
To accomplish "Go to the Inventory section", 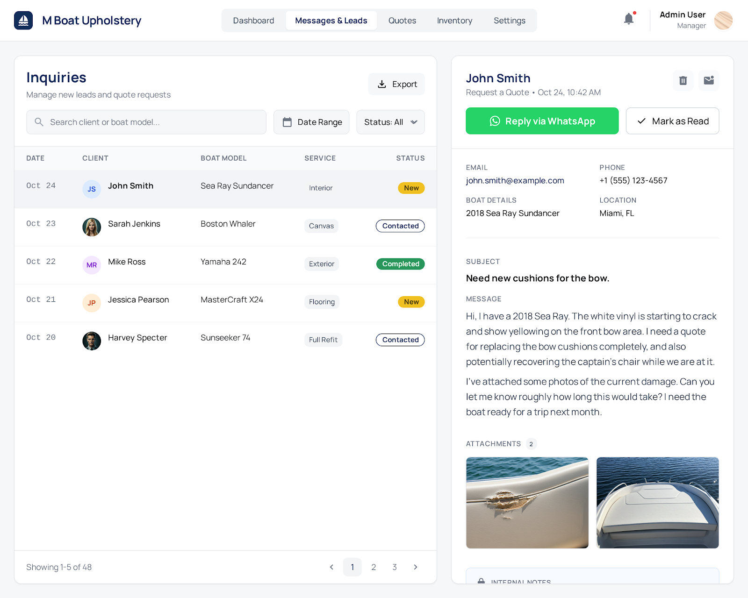I will [x=454, y=20].
